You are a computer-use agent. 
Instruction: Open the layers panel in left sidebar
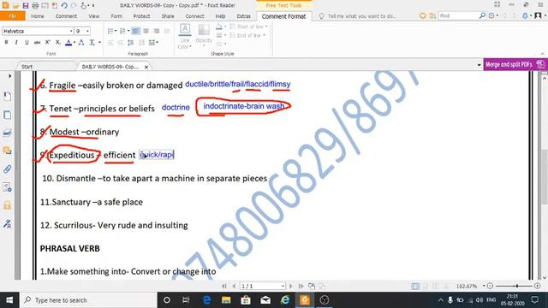pyautogui.click(x=8, y=133)
